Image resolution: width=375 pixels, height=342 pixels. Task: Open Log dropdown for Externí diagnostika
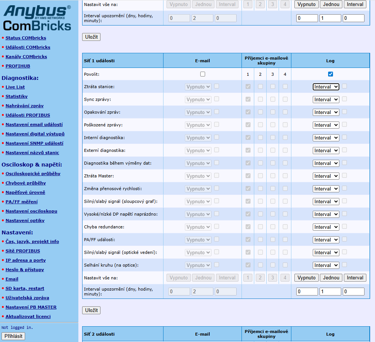coord(326,151)
